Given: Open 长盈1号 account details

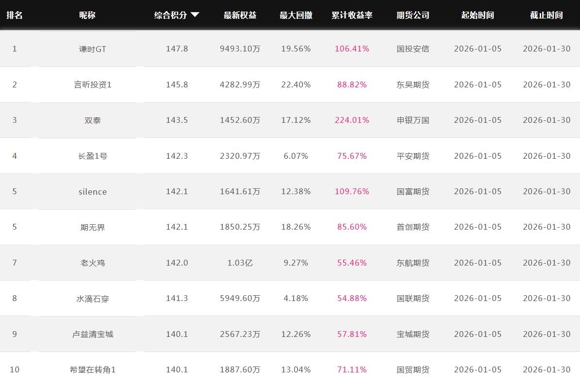Looking at the screenshot, I should click(92, 156).
